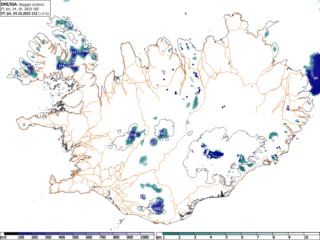320x240 pixels.
Task: Click the 306 visibility value on the map
Action: coord(69,26)
